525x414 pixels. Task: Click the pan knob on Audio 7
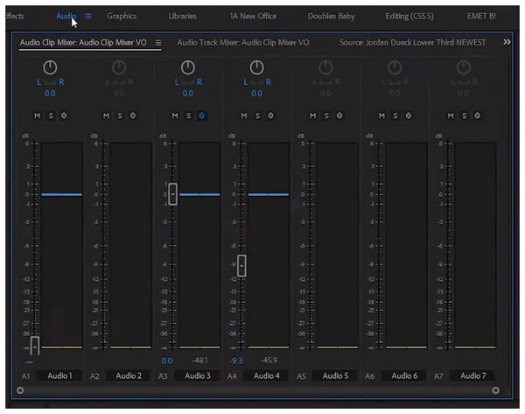coord(464,67)
